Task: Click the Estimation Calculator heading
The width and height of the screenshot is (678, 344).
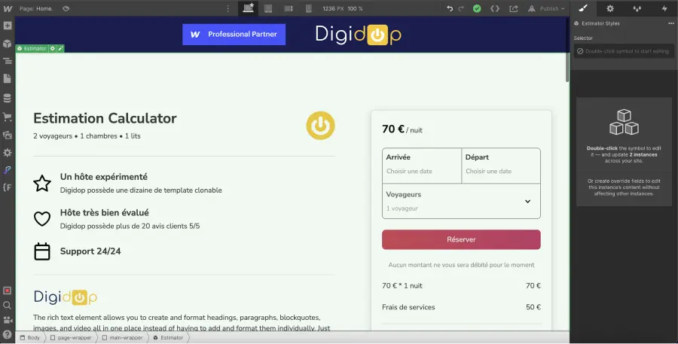Action: click(105, 118)
